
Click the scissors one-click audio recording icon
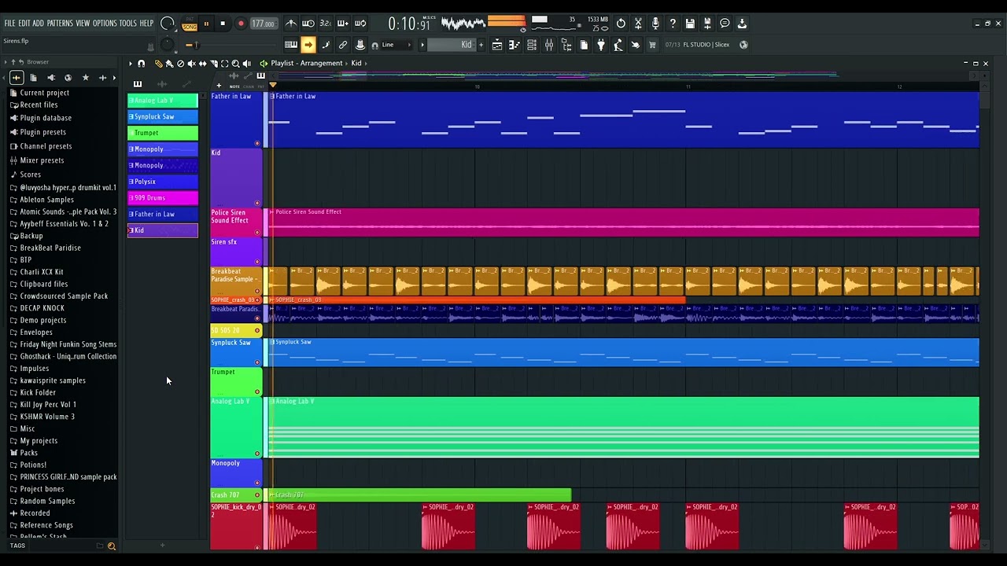[x=638, y=24]
